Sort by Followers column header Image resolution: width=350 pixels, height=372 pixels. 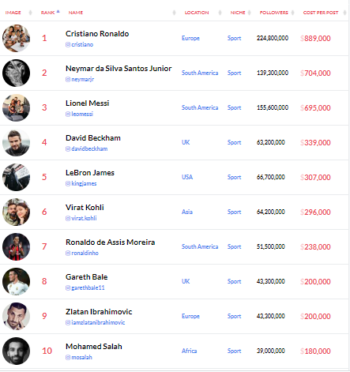click(274, 13)
